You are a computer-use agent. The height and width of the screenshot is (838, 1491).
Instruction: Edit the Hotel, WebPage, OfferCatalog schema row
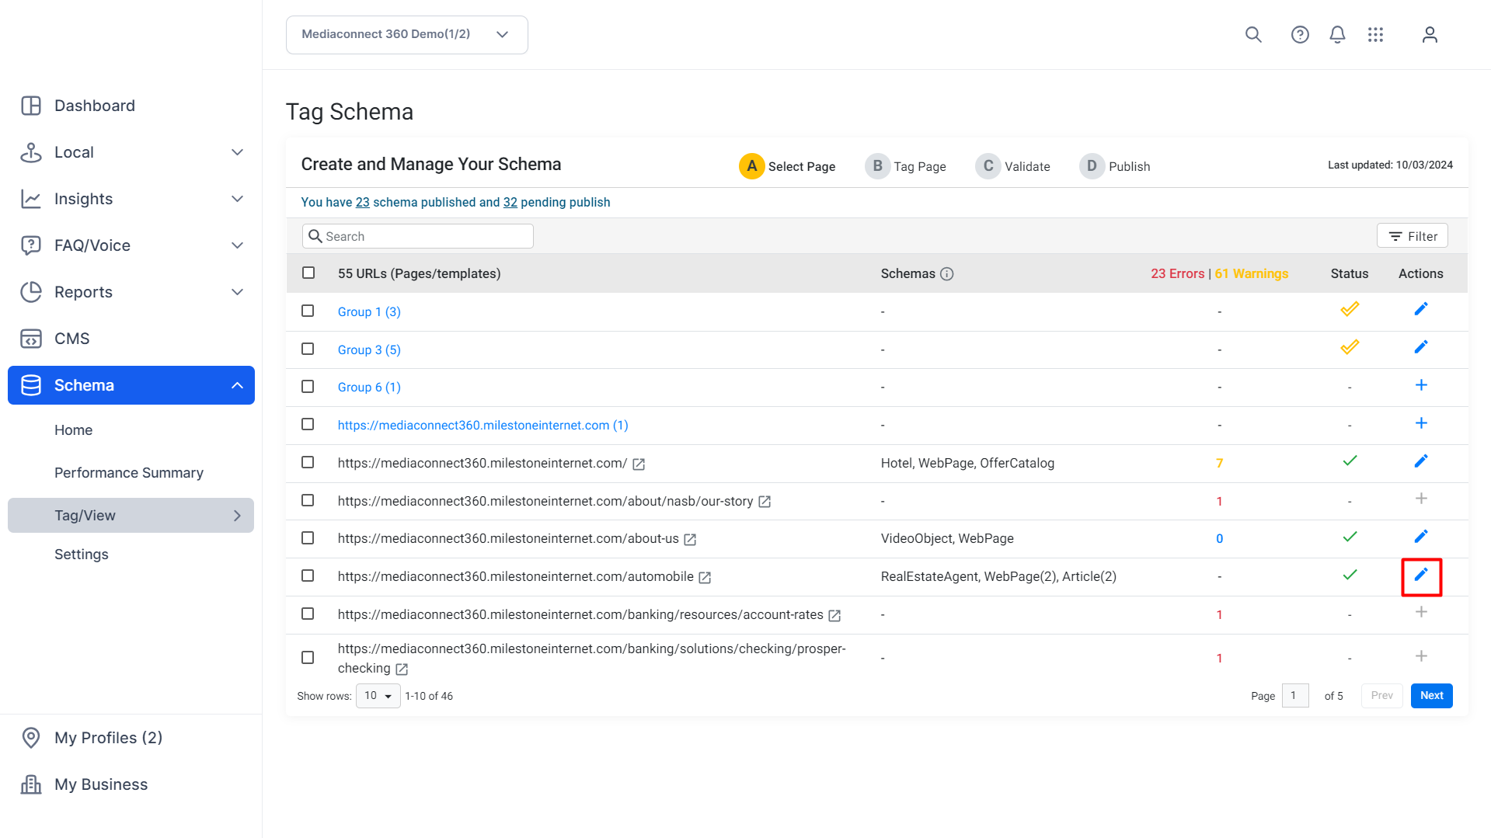(x=1421, y=461)
